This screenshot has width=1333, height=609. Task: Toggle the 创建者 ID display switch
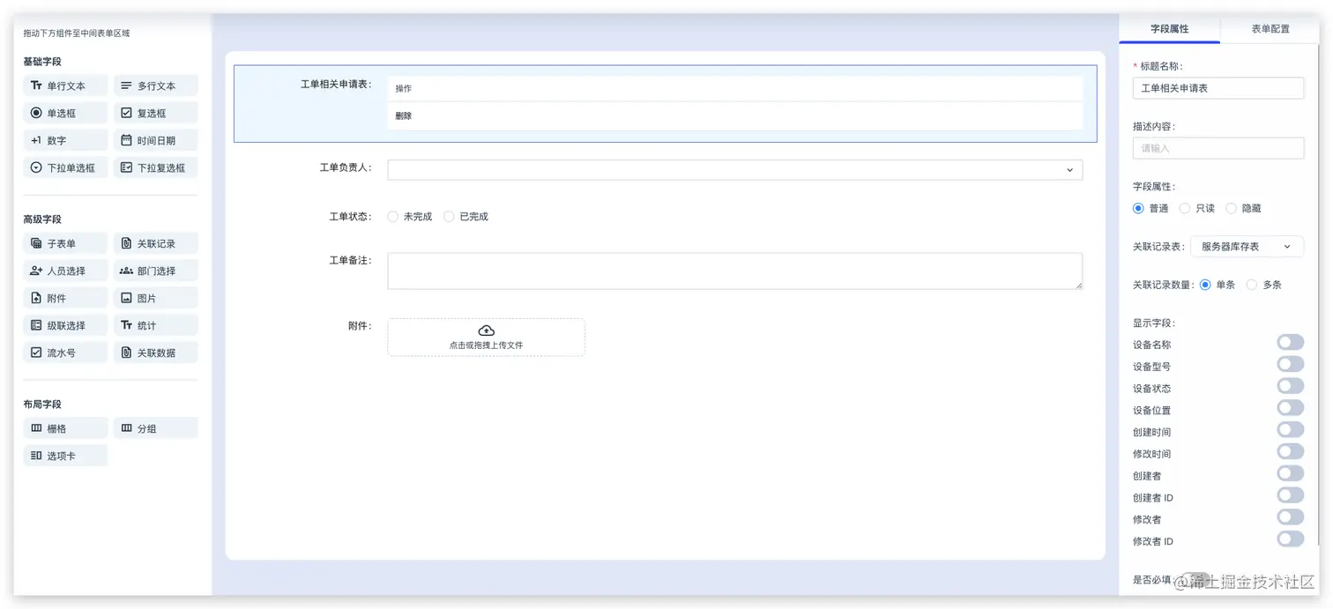(x=1290, y=495)
